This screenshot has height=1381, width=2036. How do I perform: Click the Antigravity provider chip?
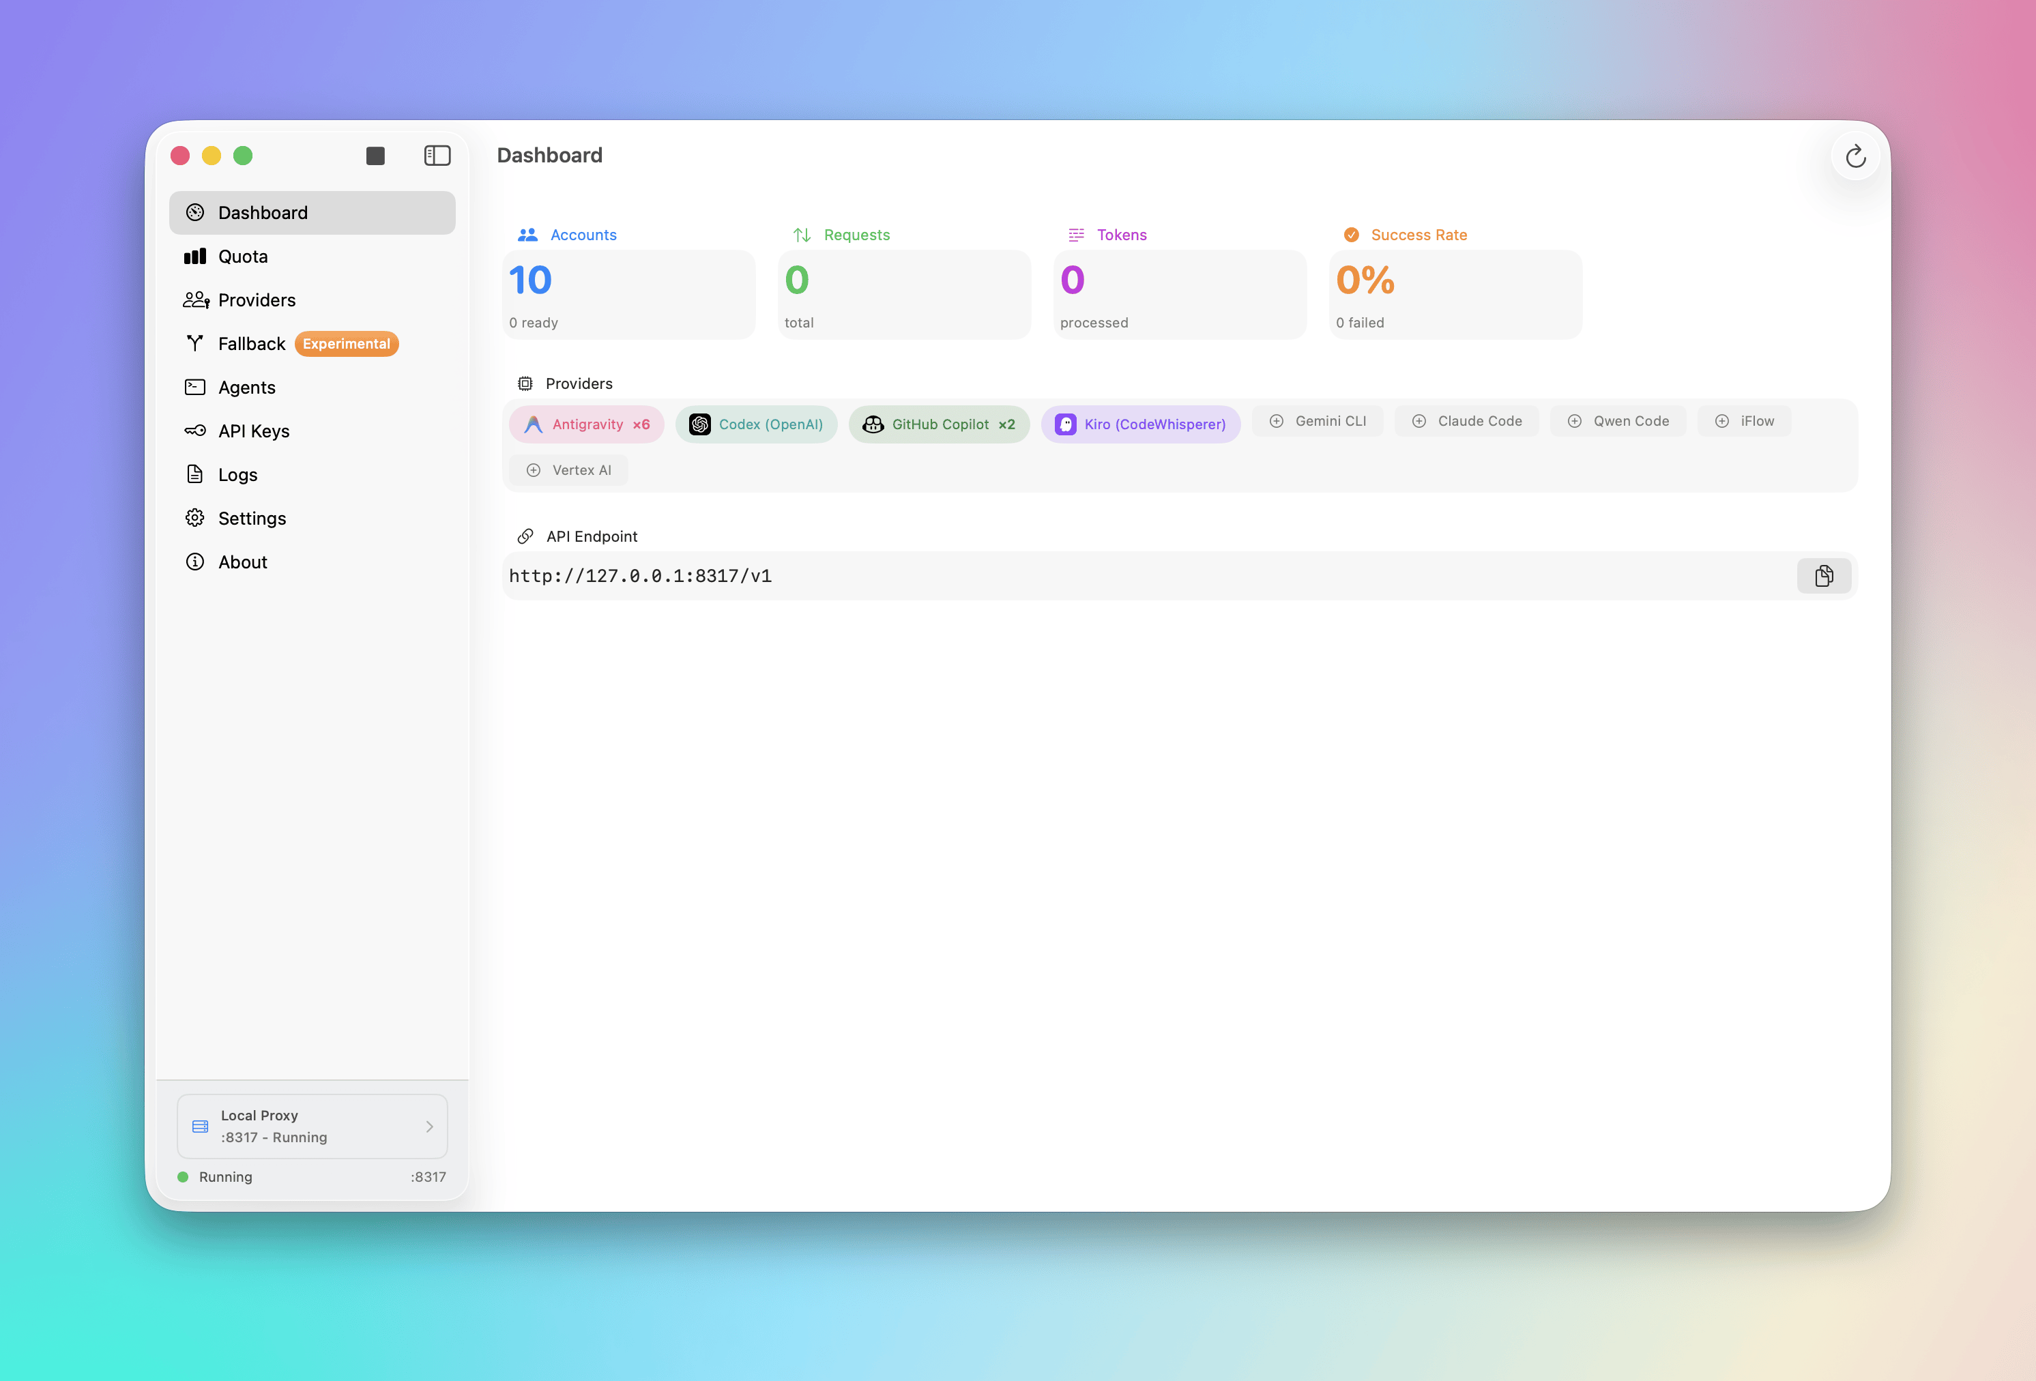[586, 424]
